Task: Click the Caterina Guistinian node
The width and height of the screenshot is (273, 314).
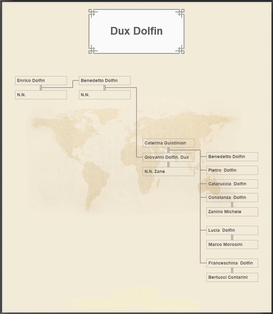Action: [x=168, y=143]
